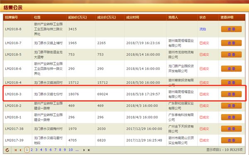Click the listing number LM2017-39
Viewport: 249px width, 155px height.
tap(14, 140)
